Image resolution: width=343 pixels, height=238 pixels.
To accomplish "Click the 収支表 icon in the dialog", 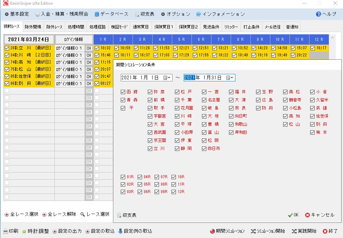I will click(119, 215).
